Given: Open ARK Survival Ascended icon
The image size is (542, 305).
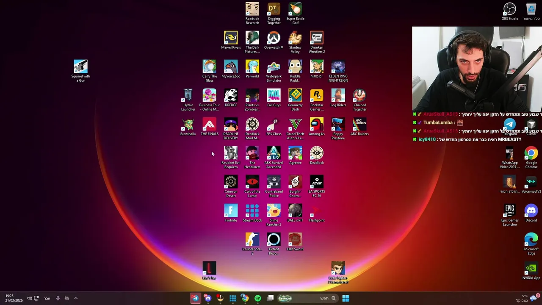Looking at the screenshot, I should 274,158.
